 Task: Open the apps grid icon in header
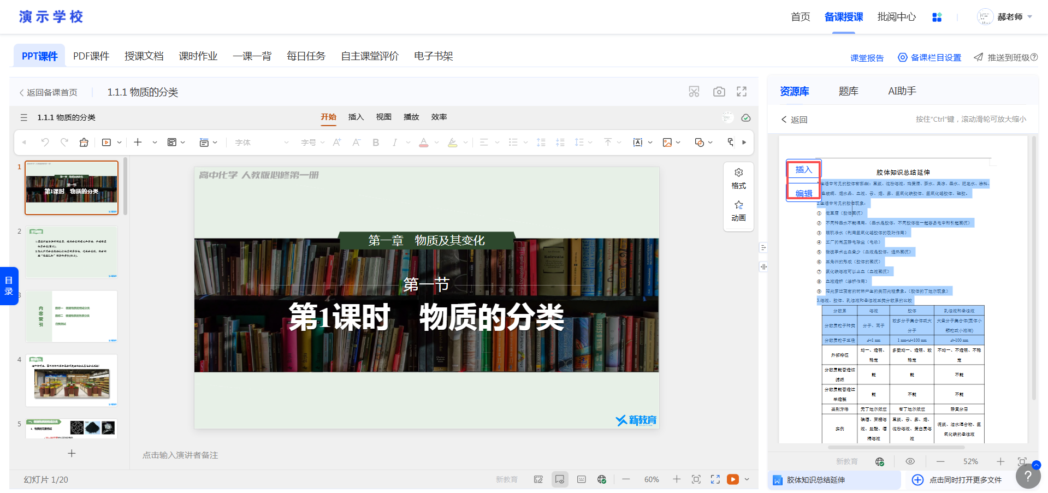point(937,17)
